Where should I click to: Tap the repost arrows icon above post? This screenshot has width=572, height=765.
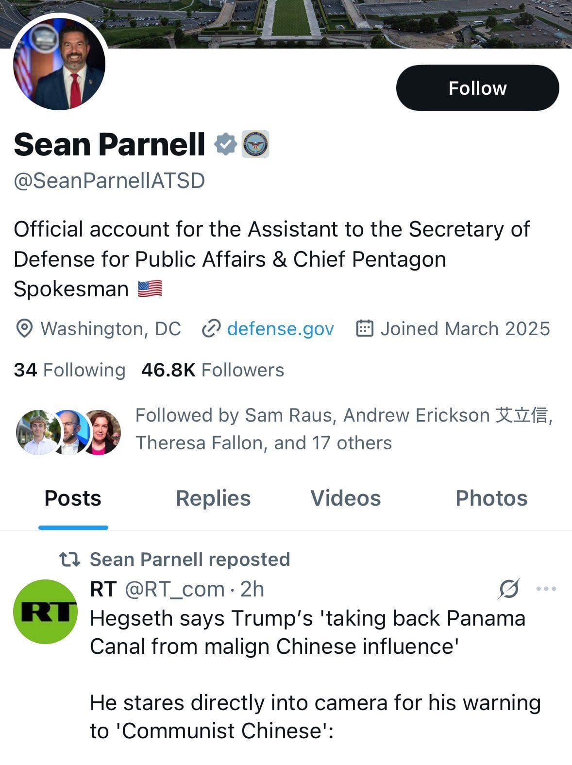(69, 560)
